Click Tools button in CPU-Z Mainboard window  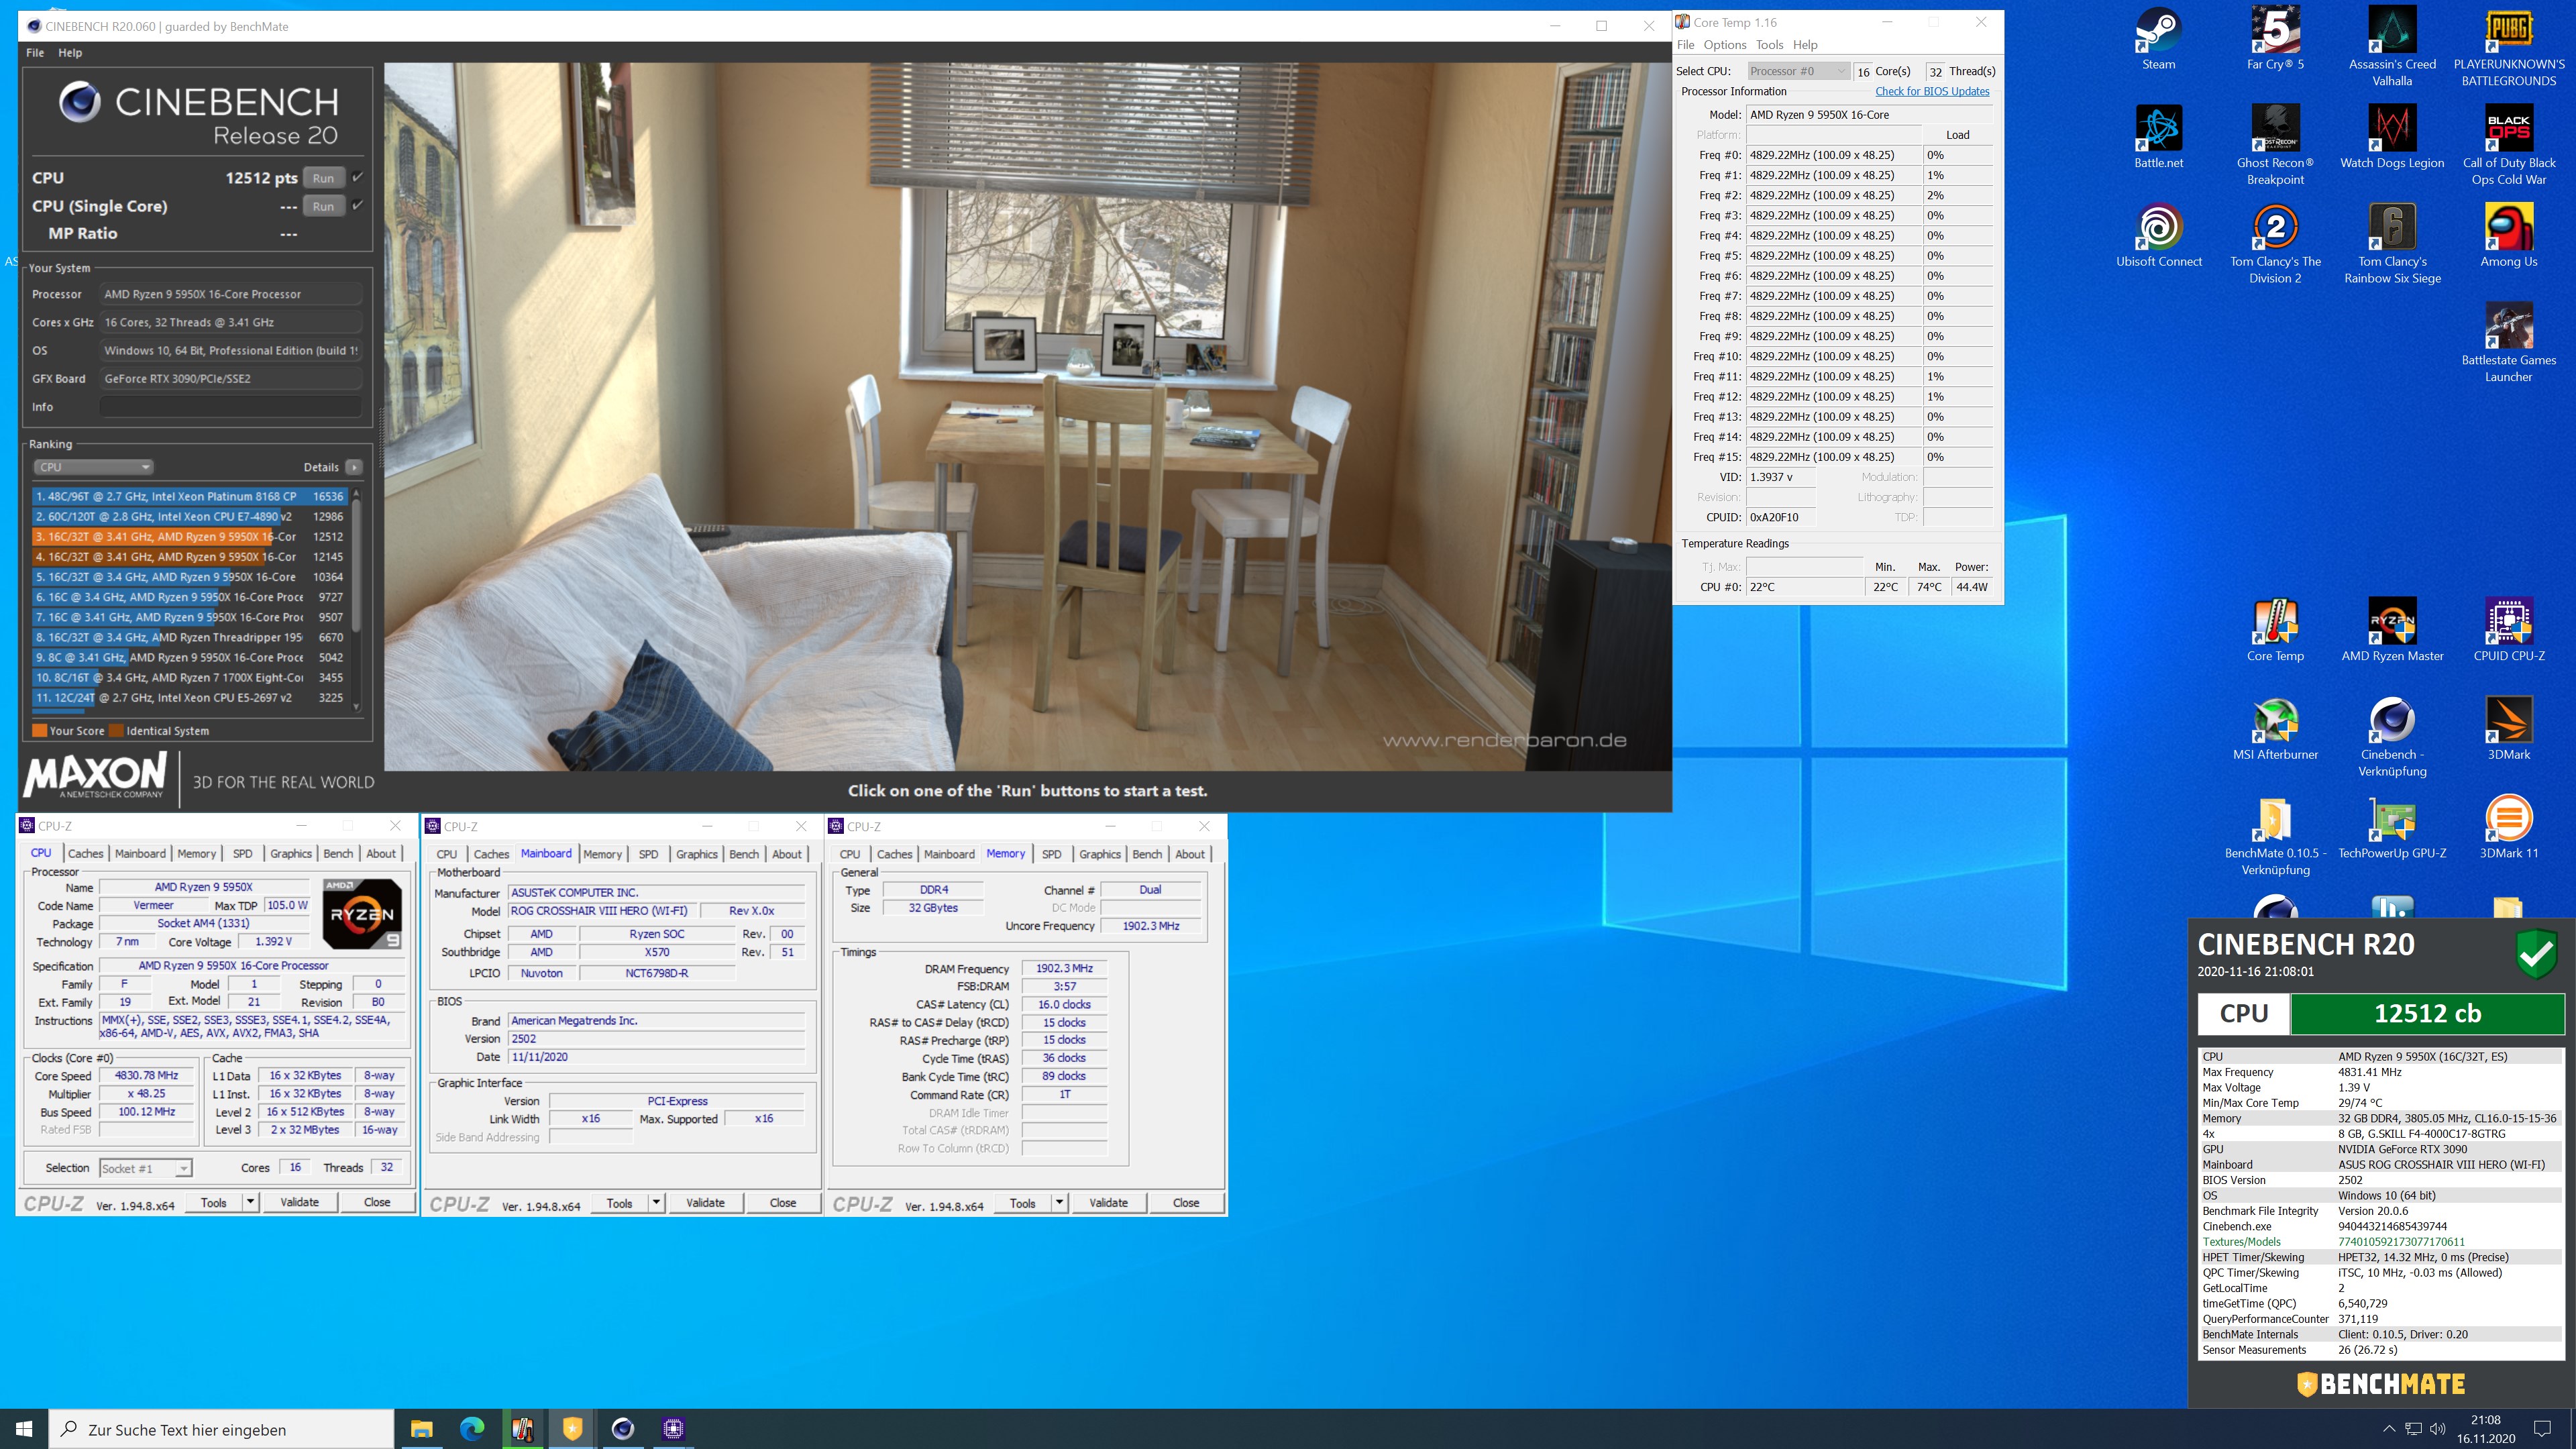619,1202
